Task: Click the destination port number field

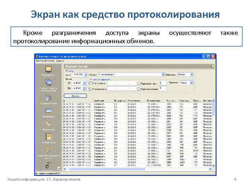Action: [163, 88]
